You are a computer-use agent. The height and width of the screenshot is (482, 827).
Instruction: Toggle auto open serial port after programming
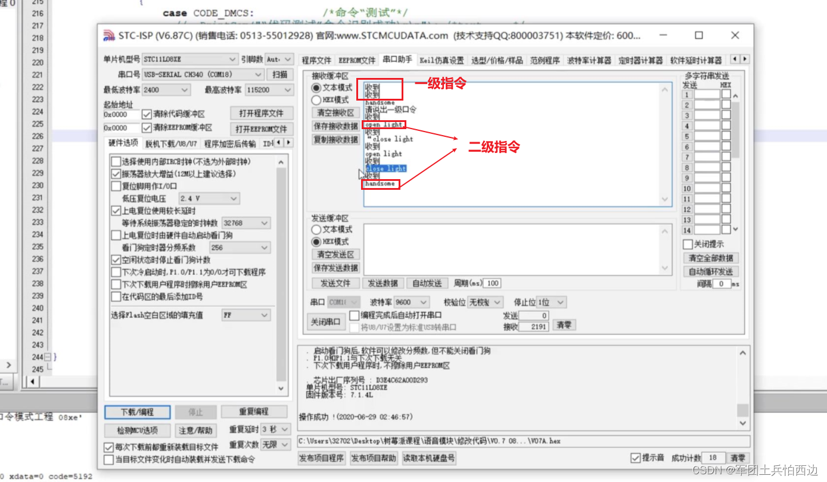[x=355, y=315]
